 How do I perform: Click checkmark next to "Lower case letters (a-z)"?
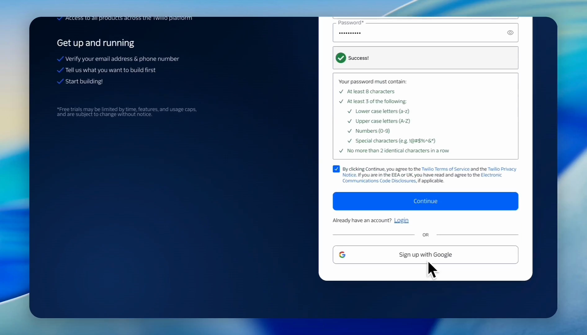click(x=349, y=111)
